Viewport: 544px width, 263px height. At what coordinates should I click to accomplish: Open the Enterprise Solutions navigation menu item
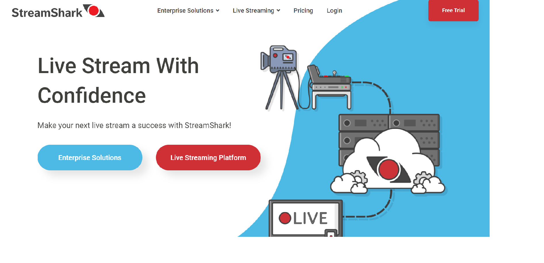(185, 11)
